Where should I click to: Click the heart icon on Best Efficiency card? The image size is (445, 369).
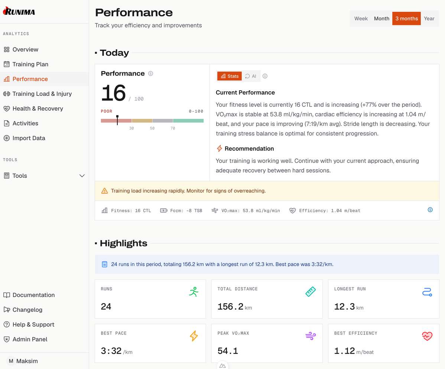[427, 336]
